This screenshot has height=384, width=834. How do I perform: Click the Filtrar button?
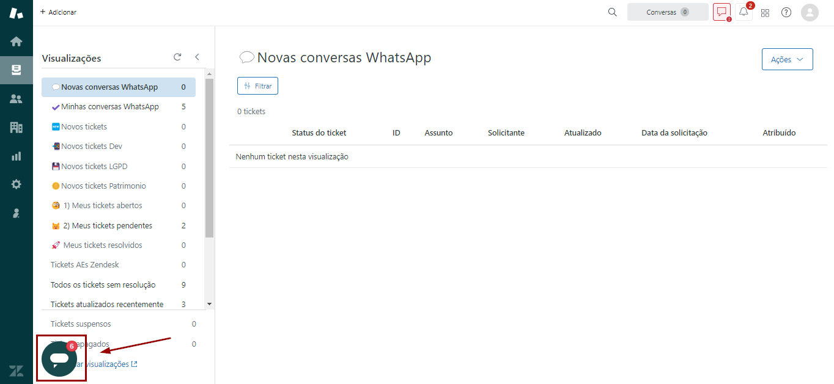[x=257, y=86]
